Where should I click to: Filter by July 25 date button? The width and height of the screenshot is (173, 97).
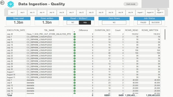pyautogui.click(x=101, y=12)
